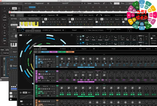This screenshot has width=157, height=106.
Task: Select sequencer 1 circle in HY-MPS2
Action: pos(42,19)
